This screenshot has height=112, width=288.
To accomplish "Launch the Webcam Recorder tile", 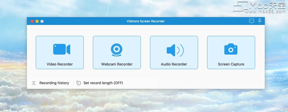I will (x=117, y=52).
